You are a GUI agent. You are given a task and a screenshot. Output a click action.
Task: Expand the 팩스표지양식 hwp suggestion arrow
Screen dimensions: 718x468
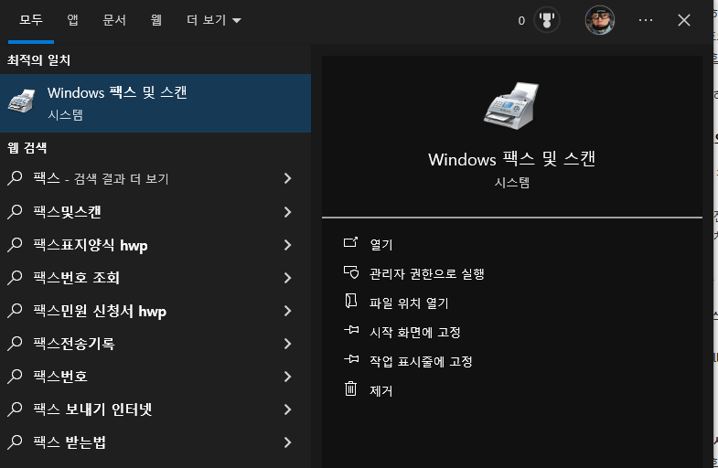[x=287, y=245]
